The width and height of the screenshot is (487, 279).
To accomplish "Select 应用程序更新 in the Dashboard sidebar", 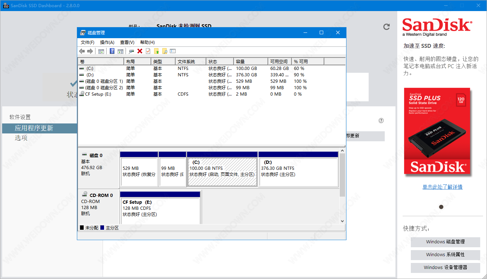I will coord(39,128).
